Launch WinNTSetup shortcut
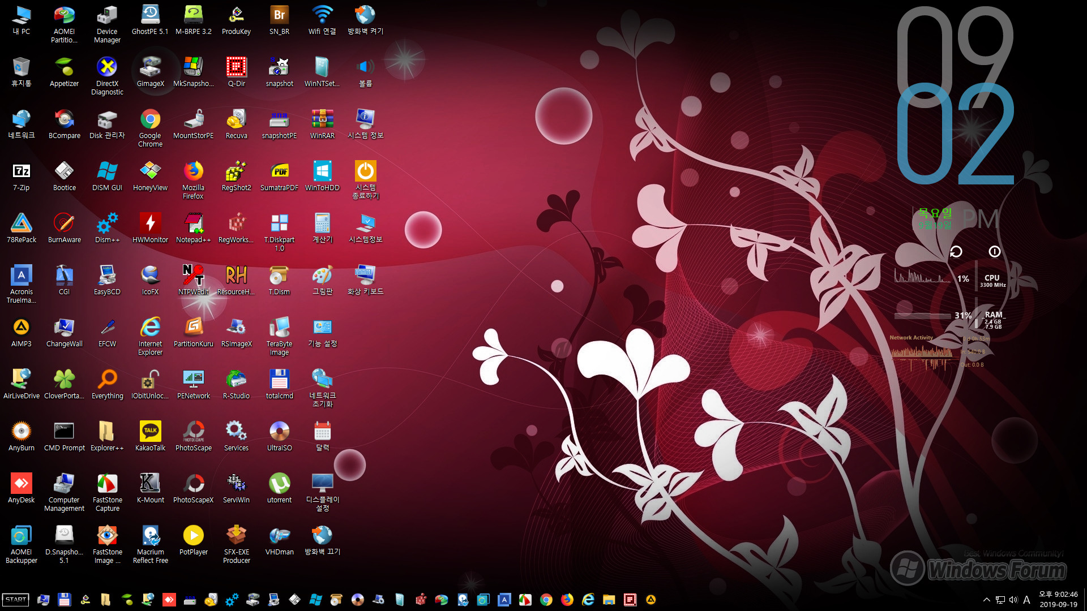The height and width of the screenshot is (611, 1087). pyautogui.click(x=322, y=72)
